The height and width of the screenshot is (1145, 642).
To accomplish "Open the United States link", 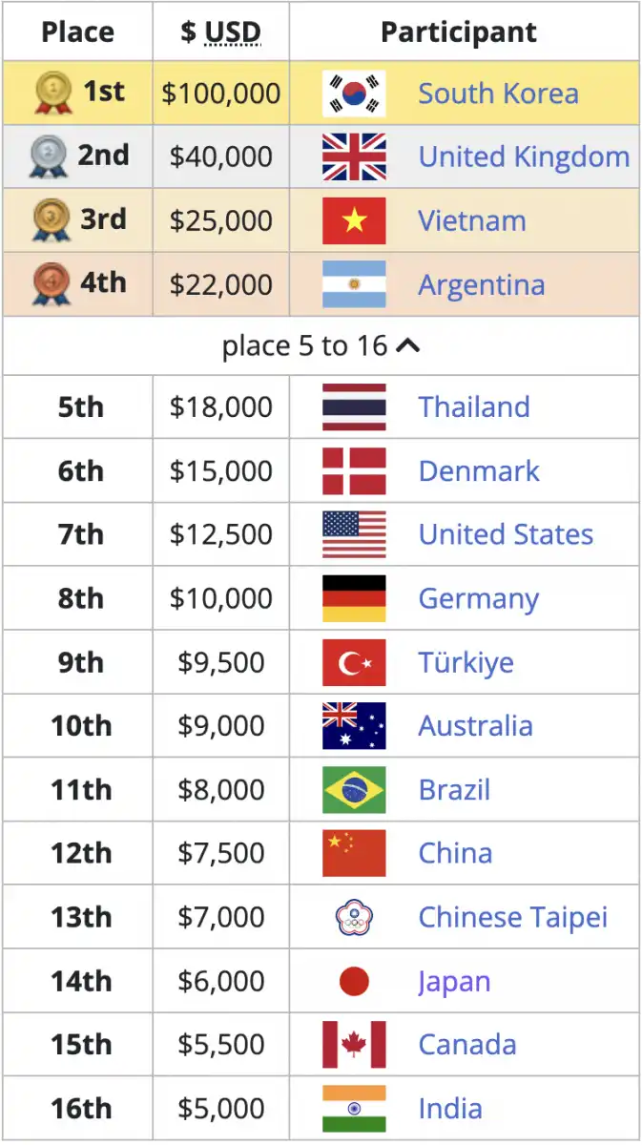I will tap(506, 534).
